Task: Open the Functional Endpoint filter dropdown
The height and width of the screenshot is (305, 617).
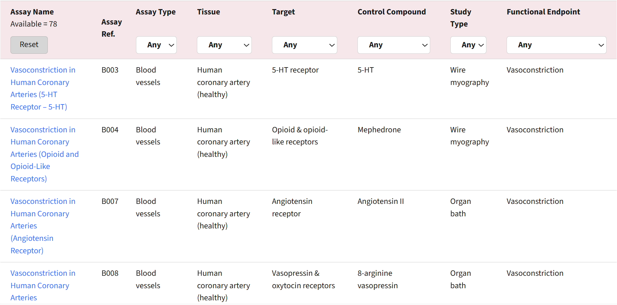Action: [556, 45]
